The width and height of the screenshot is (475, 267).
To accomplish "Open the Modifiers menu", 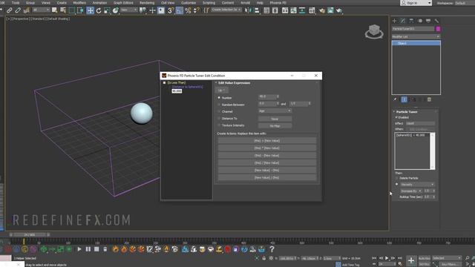I will pos(79,3).
